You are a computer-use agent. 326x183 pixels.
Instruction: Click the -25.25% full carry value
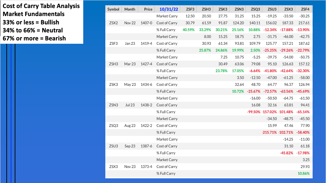tap(270, 50)
